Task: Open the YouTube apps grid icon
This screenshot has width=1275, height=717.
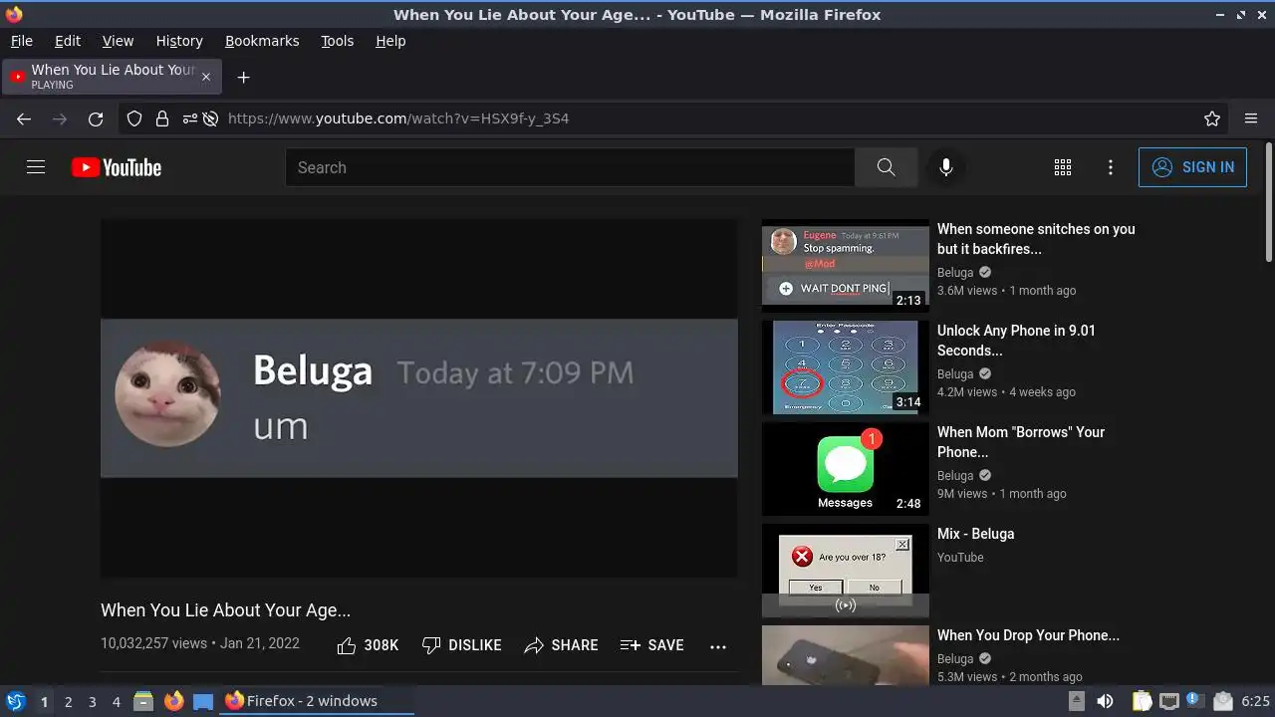Action: pyautogui.click(x=1063, y=167)
